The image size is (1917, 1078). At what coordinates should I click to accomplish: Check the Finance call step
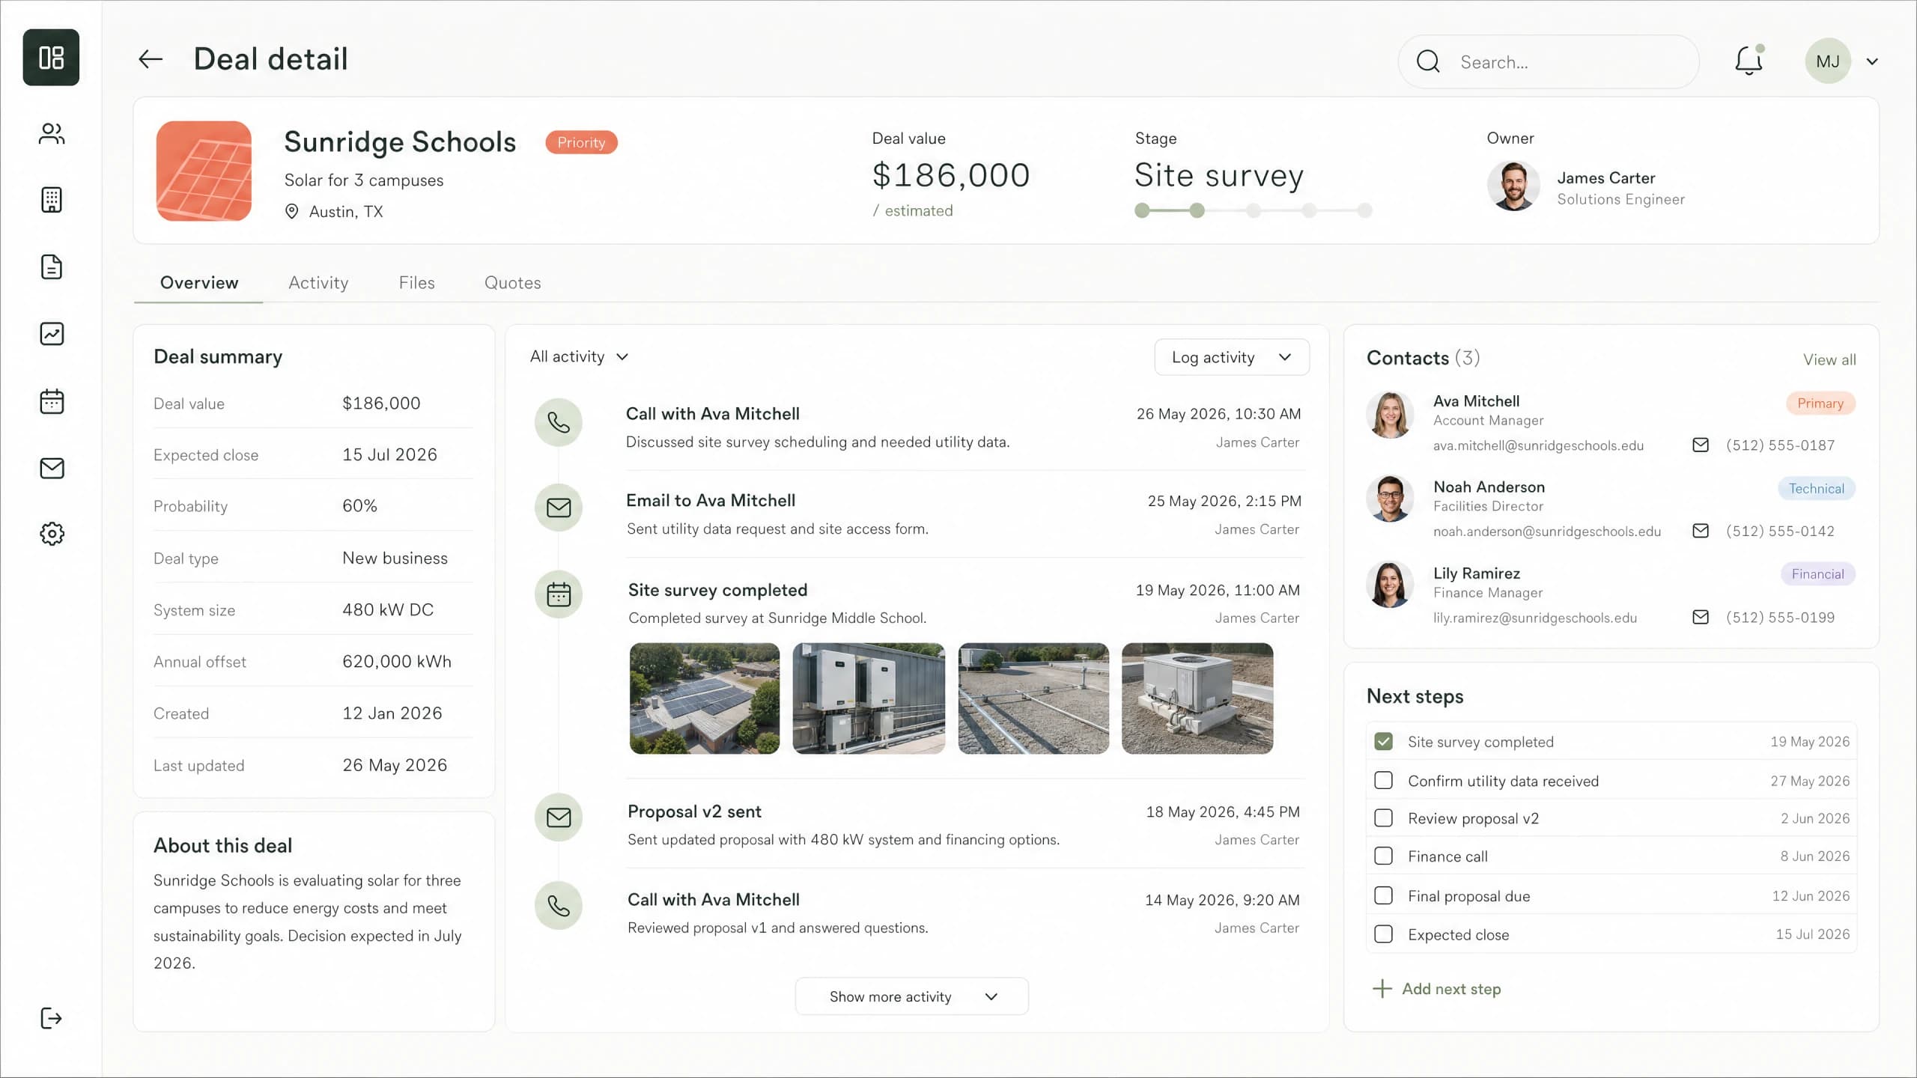coord(1383,856)
